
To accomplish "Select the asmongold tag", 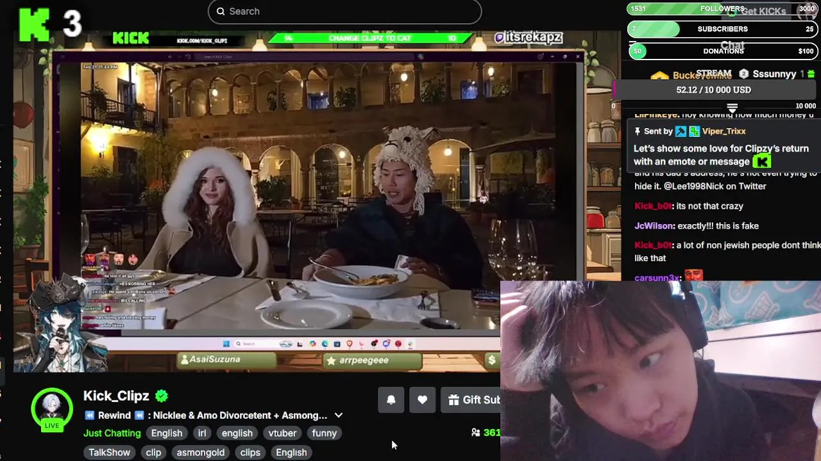I will [x=201, y=453].
